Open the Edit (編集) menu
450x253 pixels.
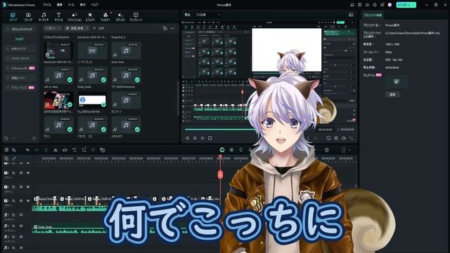coord(59,5)
